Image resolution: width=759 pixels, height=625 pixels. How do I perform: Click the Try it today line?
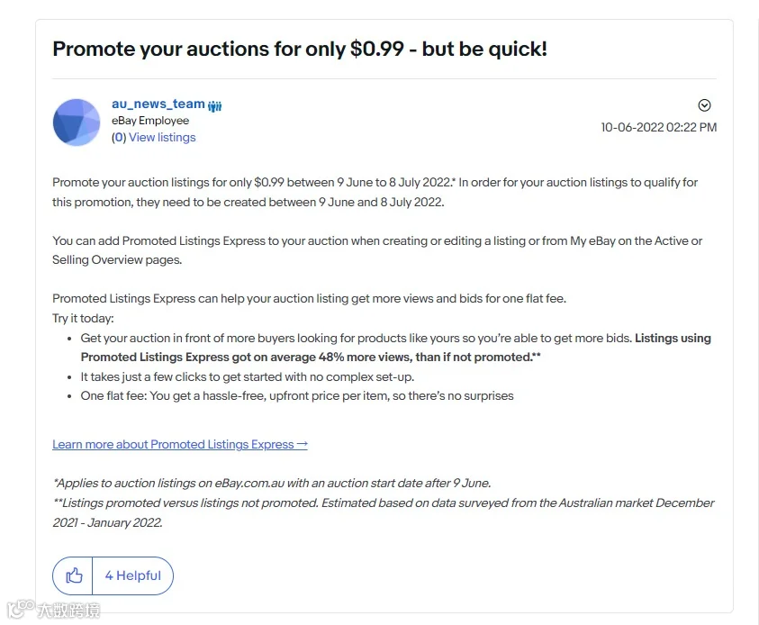[x=83, y=319]
